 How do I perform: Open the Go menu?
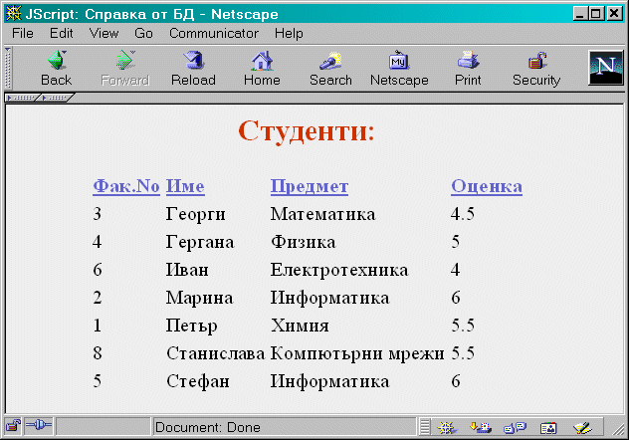point(143,33)
